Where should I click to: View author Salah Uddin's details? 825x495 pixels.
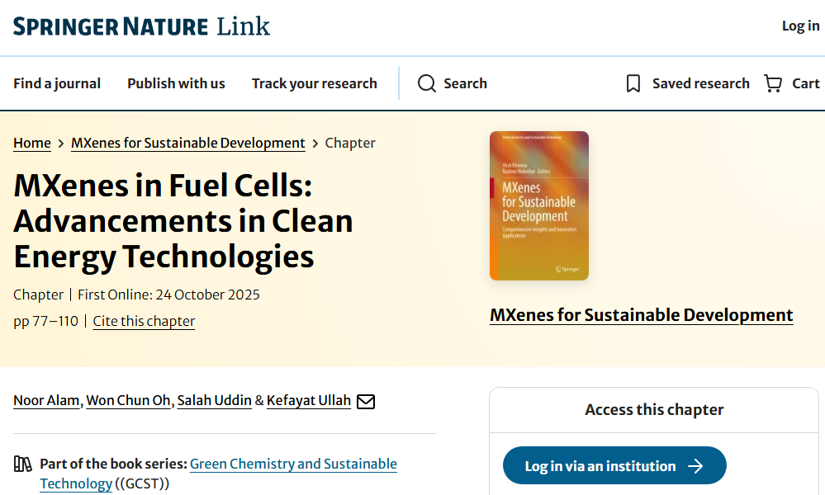[x=215, y=400]
